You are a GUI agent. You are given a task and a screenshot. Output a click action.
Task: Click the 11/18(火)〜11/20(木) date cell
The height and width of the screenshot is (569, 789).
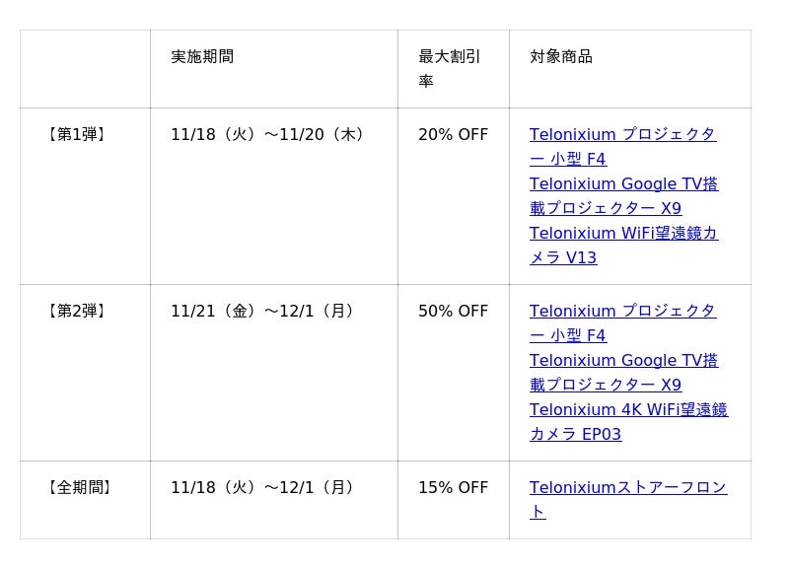point(269,134)
